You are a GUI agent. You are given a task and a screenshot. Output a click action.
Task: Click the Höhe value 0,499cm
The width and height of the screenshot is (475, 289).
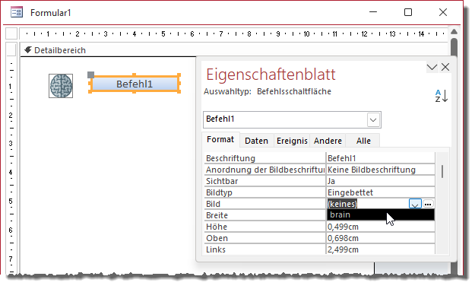click(x=381, y=227)
